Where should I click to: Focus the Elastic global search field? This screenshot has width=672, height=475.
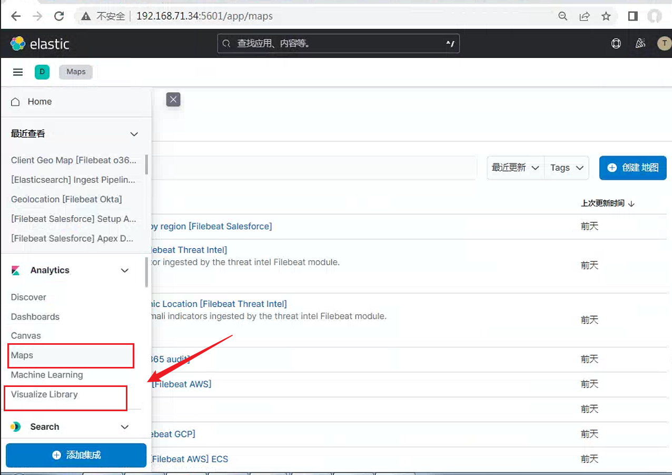click(339, 44)
